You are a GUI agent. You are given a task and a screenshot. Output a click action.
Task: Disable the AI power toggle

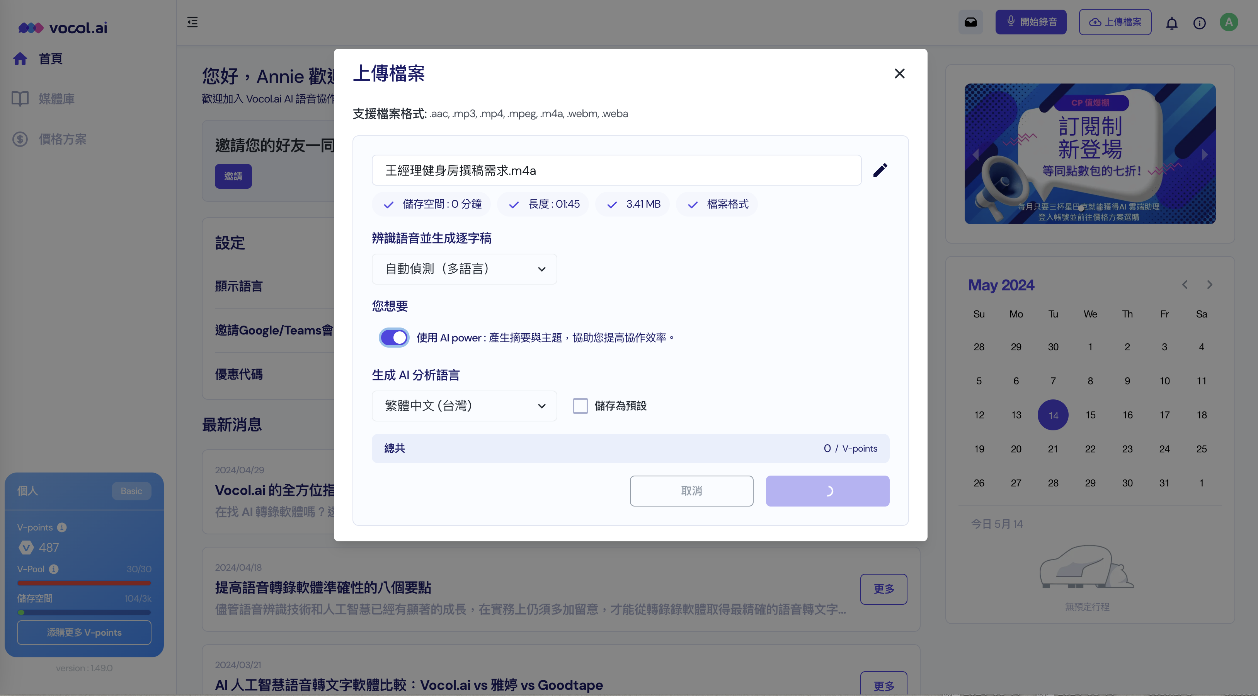click(394, 338)
